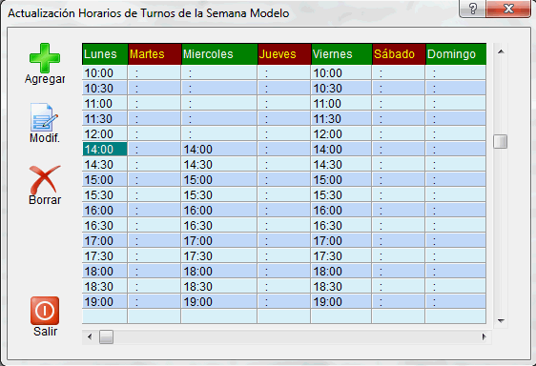Select the 16:30 cell under Lunes

[x=105, y=226]
